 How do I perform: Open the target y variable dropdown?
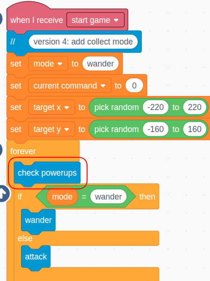coord(52,129)
